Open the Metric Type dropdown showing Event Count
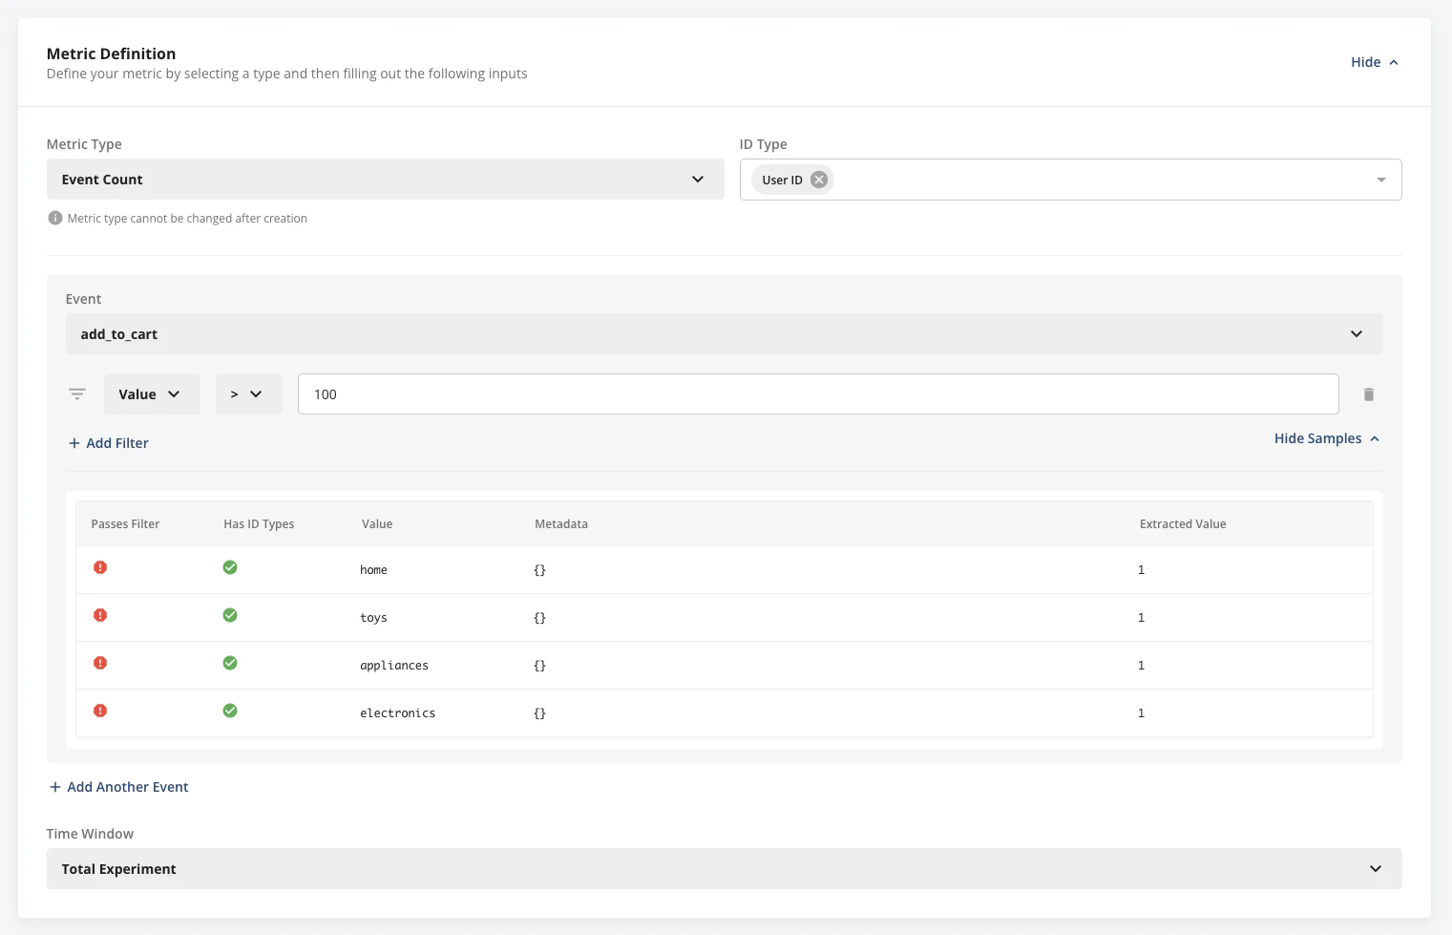The width and height of the screenshot is (1452, 935). click(385, 179)
